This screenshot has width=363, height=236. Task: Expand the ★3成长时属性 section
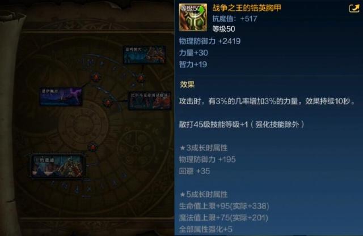click(204, 148)
